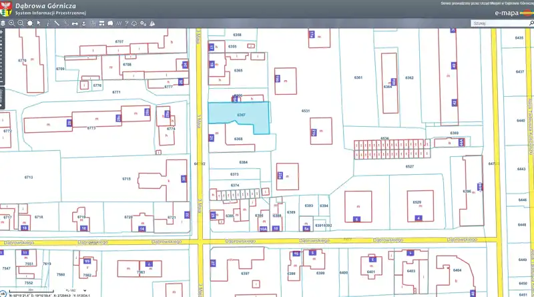Select the zoom out magnifier tool

[21, 23]
